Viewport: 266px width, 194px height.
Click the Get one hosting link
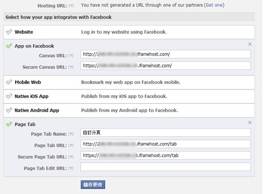[x=214, y=5]
